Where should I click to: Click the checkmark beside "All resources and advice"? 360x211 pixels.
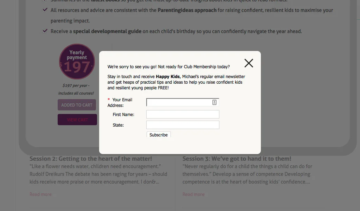coord(45,10)
